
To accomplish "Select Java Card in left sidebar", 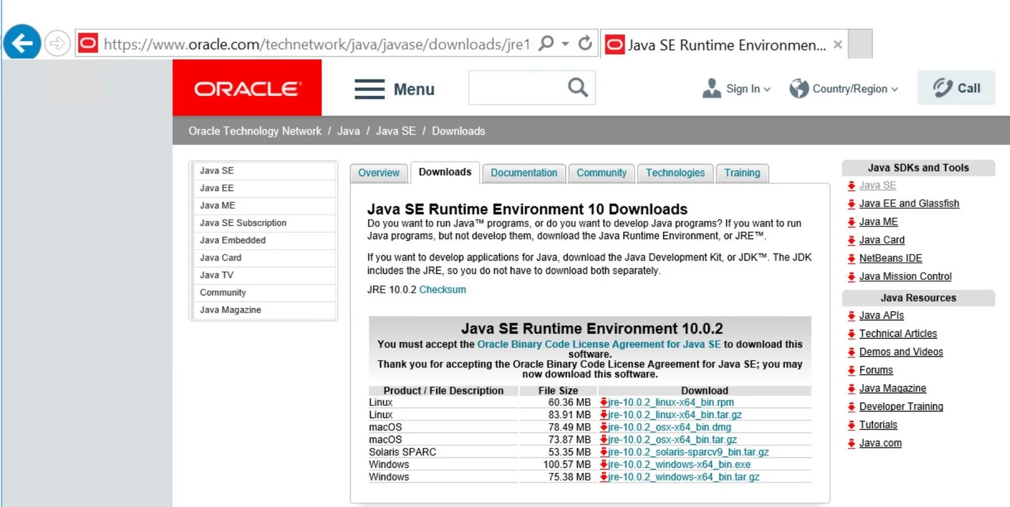I will [x=264, y=258].
